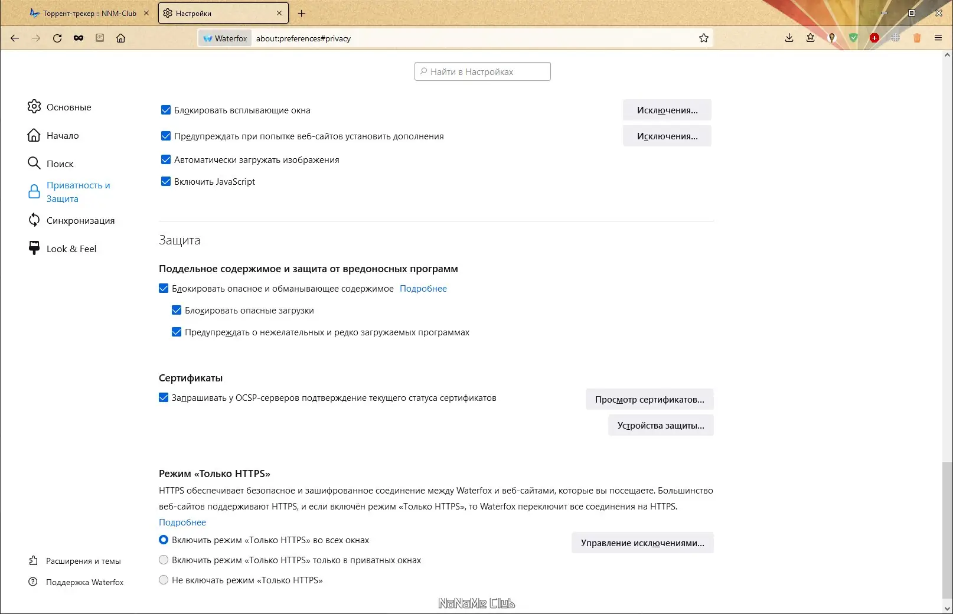Click the forward navigation arrow

36,38
